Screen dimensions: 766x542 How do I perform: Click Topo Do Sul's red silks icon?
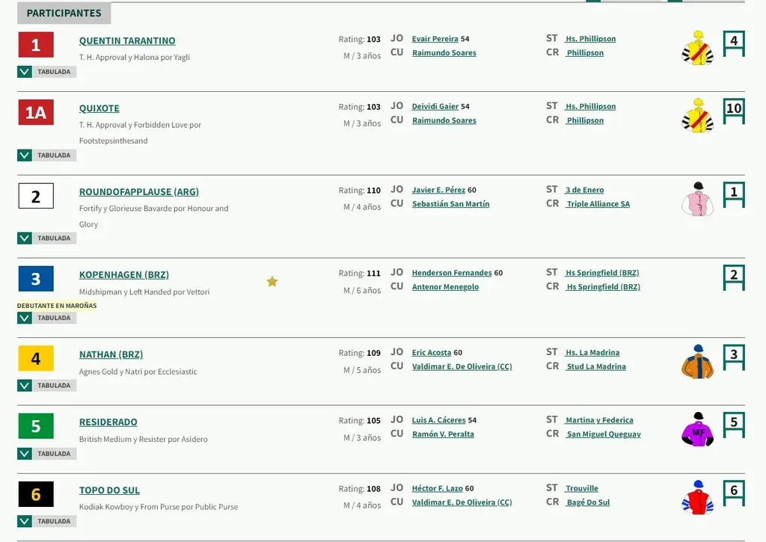(x=697, y=497)
